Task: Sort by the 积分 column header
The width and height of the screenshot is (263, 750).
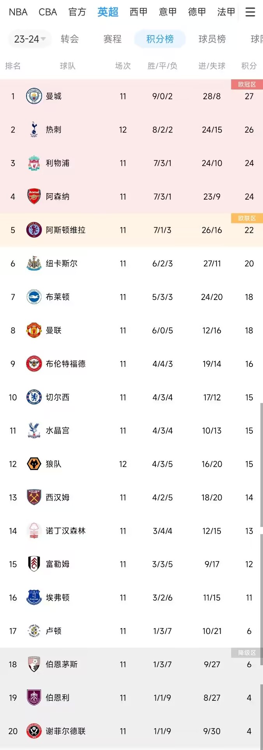Action: (249, 66)
